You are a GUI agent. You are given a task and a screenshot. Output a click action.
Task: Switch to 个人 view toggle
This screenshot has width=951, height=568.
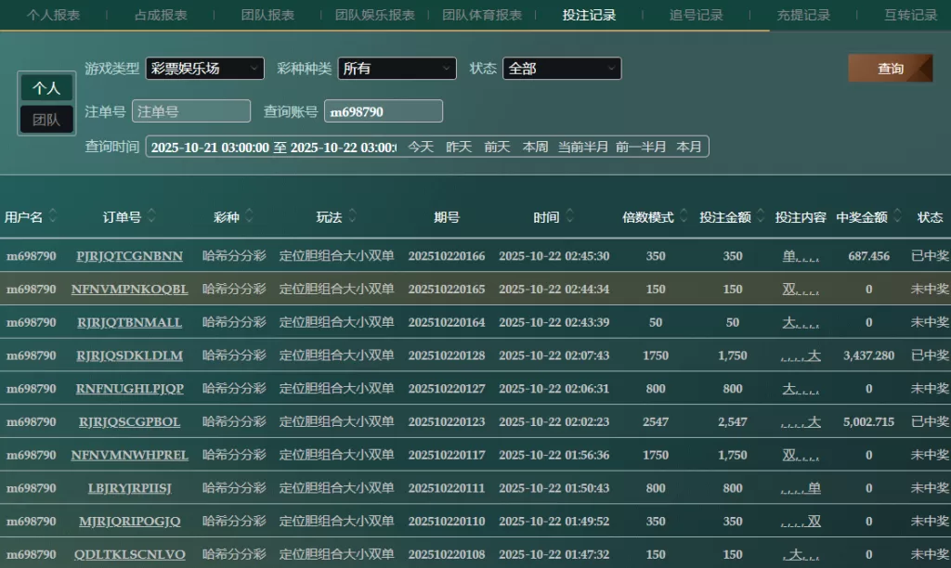(46, 88)
